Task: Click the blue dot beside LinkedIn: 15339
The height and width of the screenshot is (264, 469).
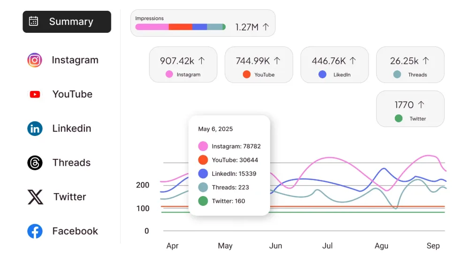Action: pyautogui.click(x=203, y=173)
